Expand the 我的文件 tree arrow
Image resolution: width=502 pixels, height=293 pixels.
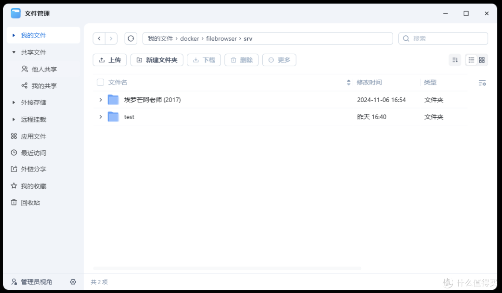(13, 35)
